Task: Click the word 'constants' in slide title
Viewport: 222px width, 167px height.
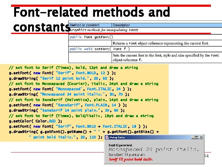Action: tap(42, 27)
